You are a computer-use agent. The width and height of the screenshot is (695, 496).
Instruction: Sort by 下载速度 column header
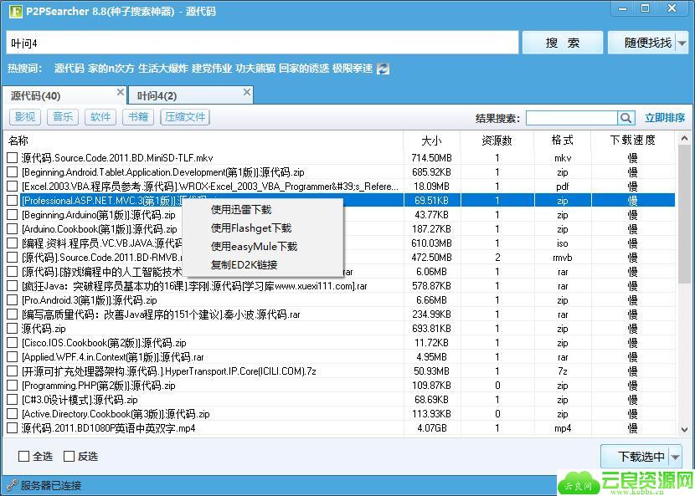coord(633,141)
